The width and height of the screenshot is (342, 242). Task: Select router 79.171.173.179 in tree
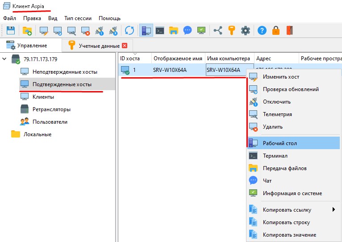(x=40, y=59)
